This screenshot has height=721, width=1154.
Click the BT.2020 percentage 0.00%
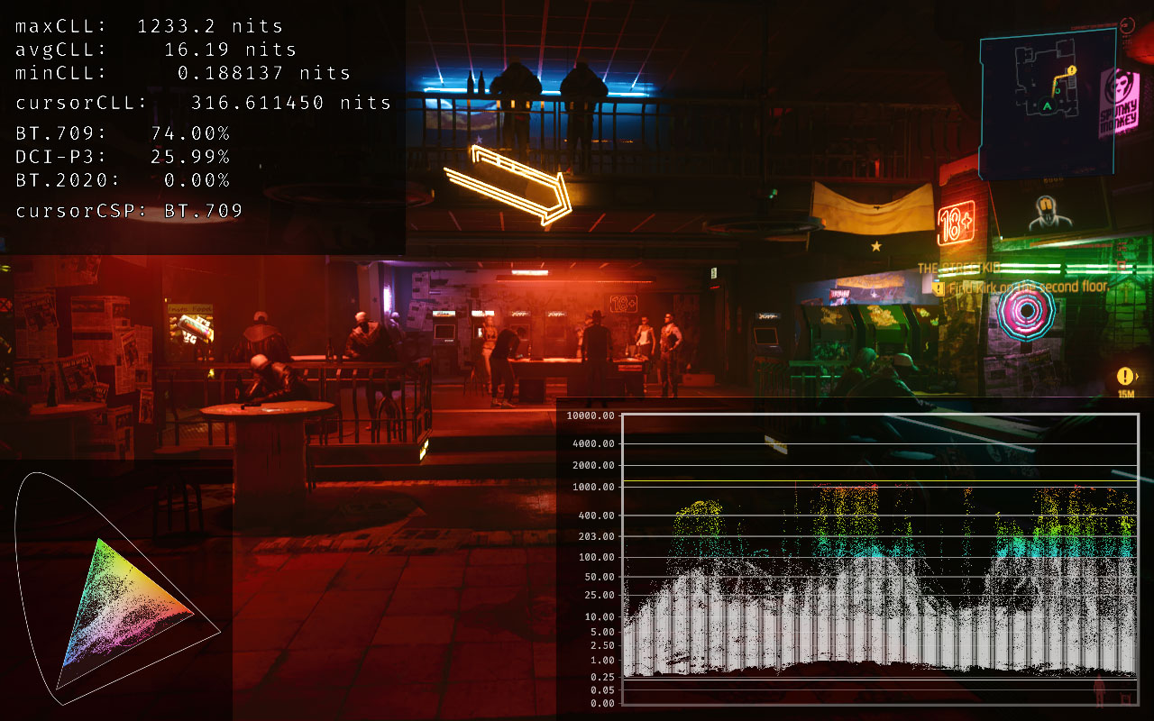coord(197,180)
